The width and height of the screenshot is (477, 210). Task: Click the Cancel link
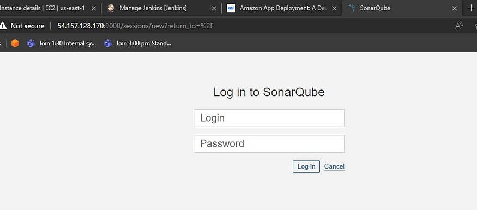tap(334, 166)
